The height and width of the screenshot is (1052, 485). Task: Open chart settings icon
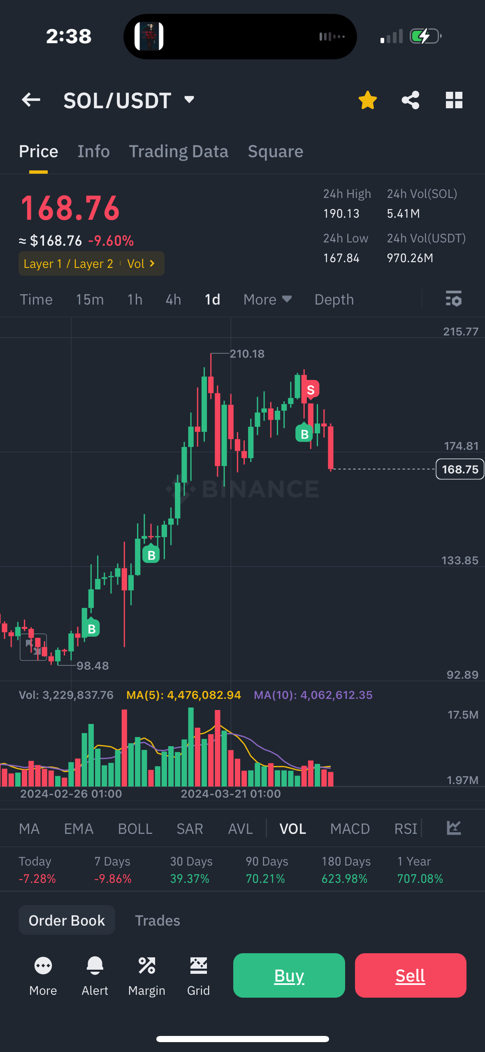454,299
